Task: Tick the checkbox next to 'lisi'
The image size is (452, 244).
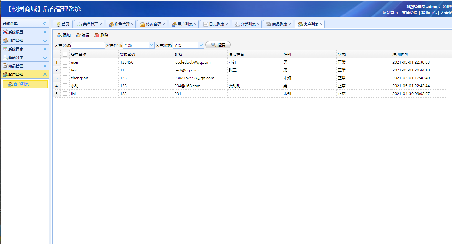Action: click(x=65, y=94)
